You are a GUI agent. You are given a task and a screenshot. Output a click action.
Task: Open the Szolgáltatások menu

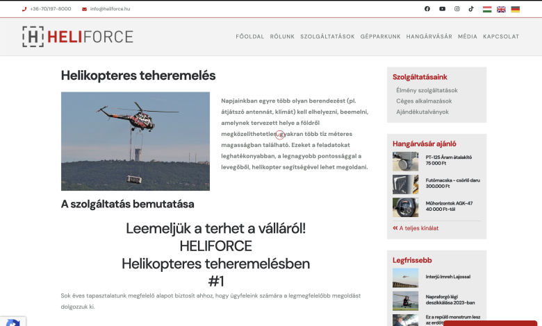327,37
